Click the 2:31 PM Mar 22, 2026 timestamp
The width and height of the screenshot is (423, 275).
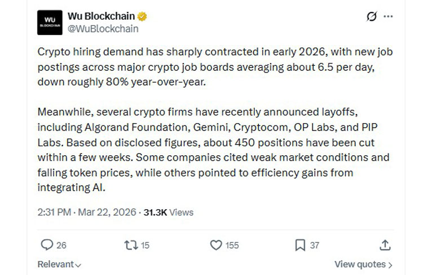click(x=87, y=212)
